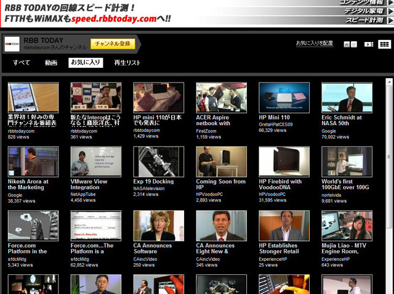Open the FirstZoom uploader link
This screenshot has height=294, width=394.
tap(206, 131)
